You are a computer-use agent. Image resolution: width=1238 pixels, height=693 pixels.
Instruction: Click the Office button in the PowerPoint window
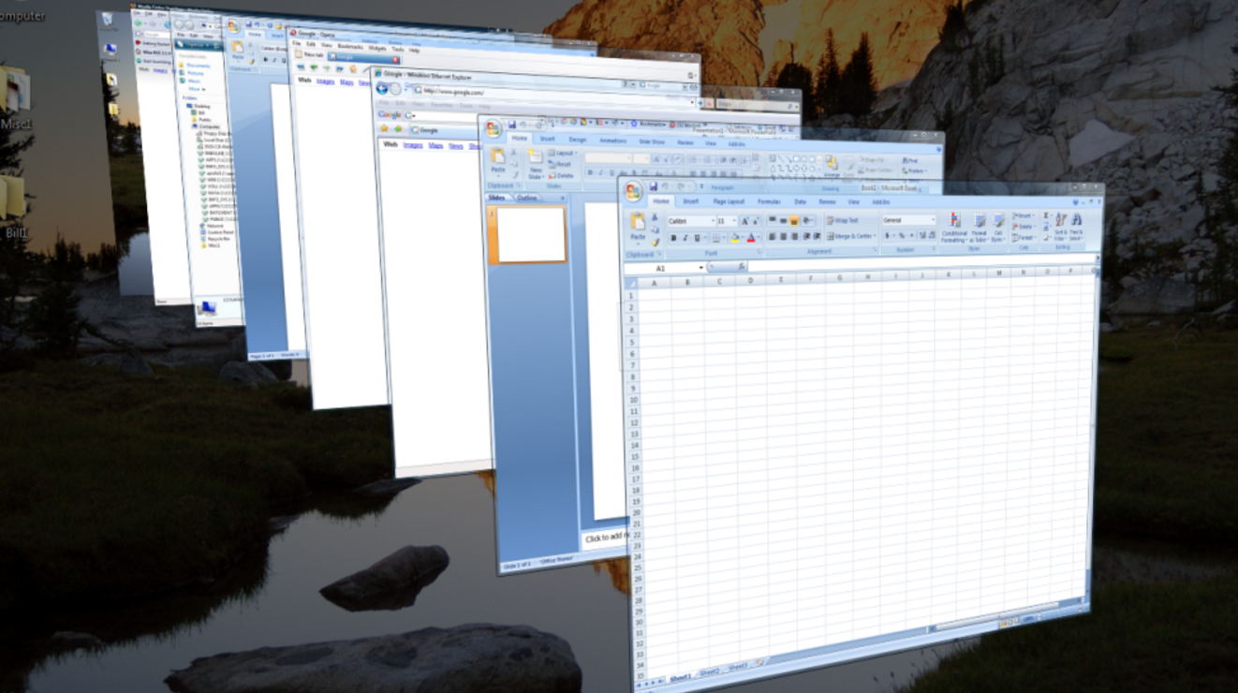tap(494, 128)
